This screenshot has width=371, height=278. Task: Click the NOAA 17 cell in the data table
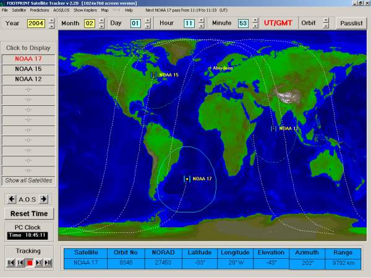(86, 263)
